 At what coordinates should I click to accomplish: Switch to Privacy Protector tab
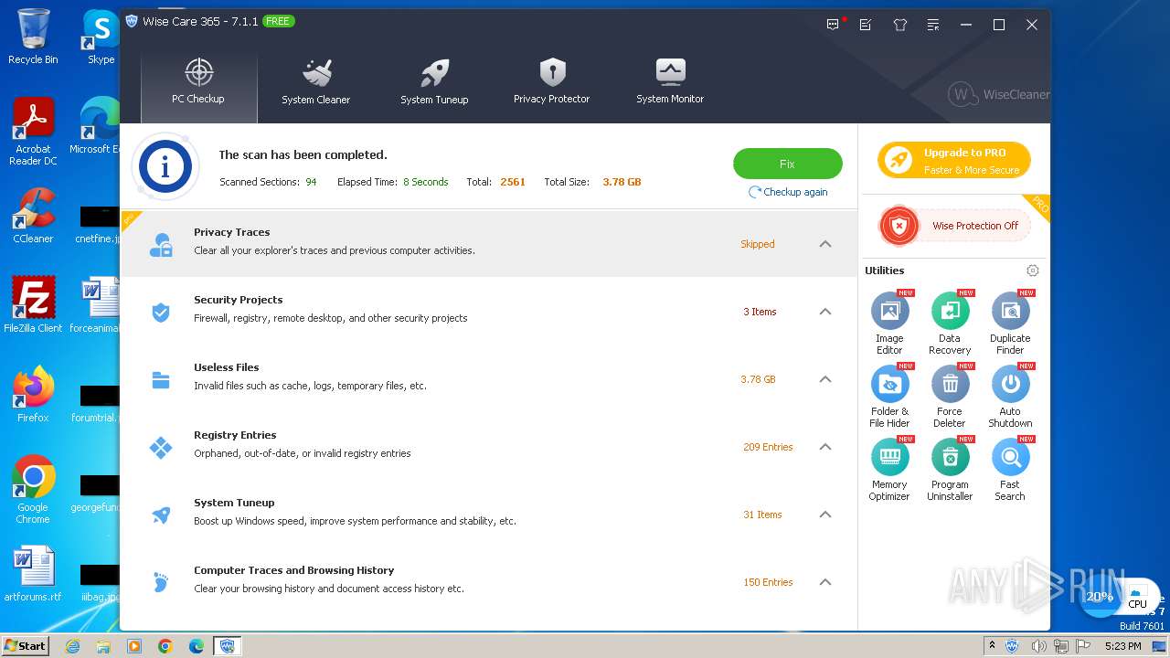(x=551, y=82)
